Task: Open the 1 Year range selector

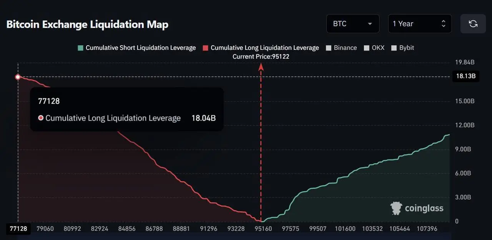Action: tap(420, 24)
